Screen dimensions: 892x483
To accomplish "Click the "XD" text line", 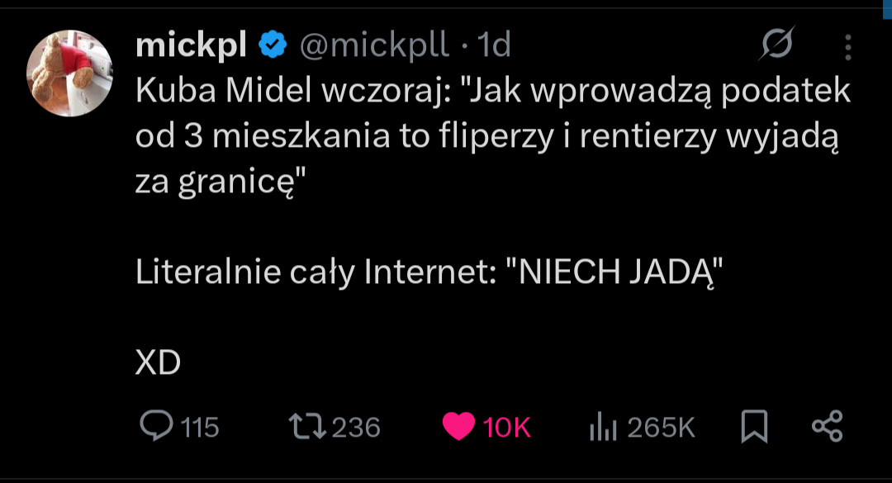I will tap(158, 363).
